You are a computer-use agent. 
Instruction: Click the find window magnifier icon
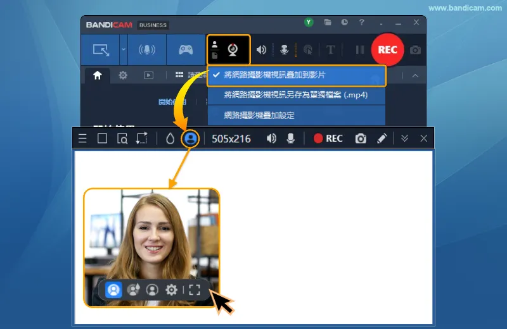pos(122,139)
